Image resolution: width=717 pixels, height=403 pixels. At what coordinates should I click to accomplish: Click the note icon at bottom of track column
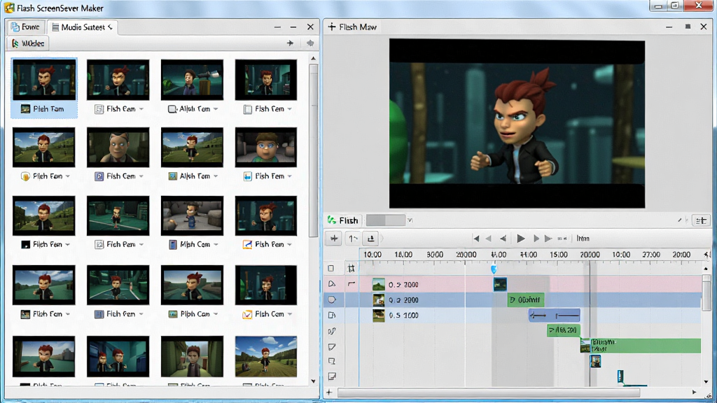pos(332,376)
